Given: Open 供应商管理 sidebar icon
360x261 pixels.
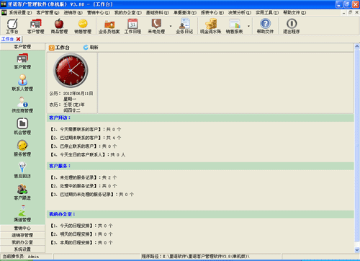Looking at the screenshot, I should [x=22, y=105].
